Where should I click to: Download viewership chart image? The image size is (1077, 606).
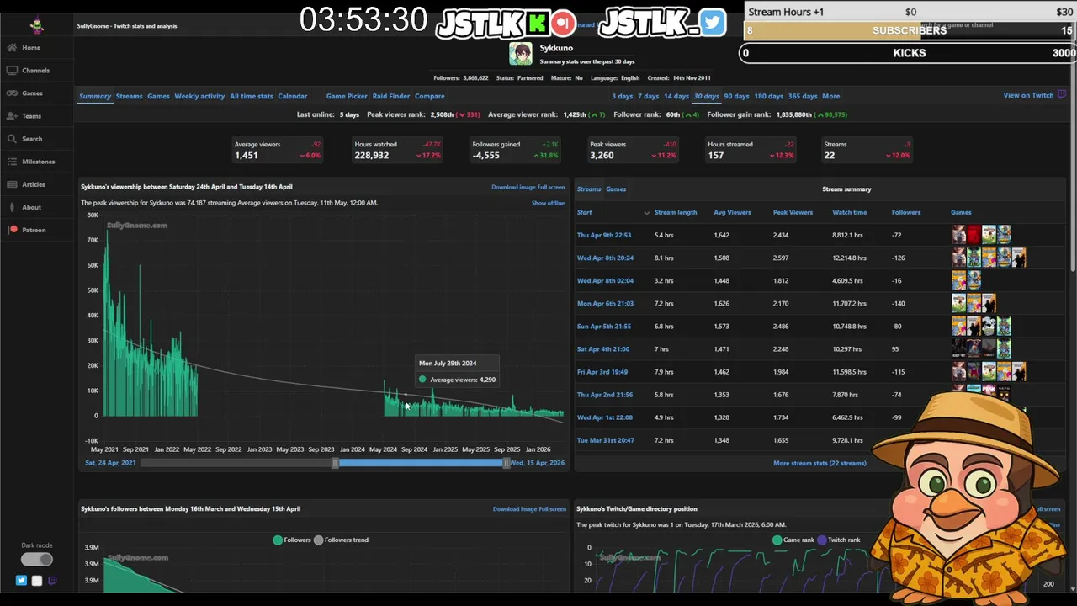pyautogui.click(x=513, y=187)
